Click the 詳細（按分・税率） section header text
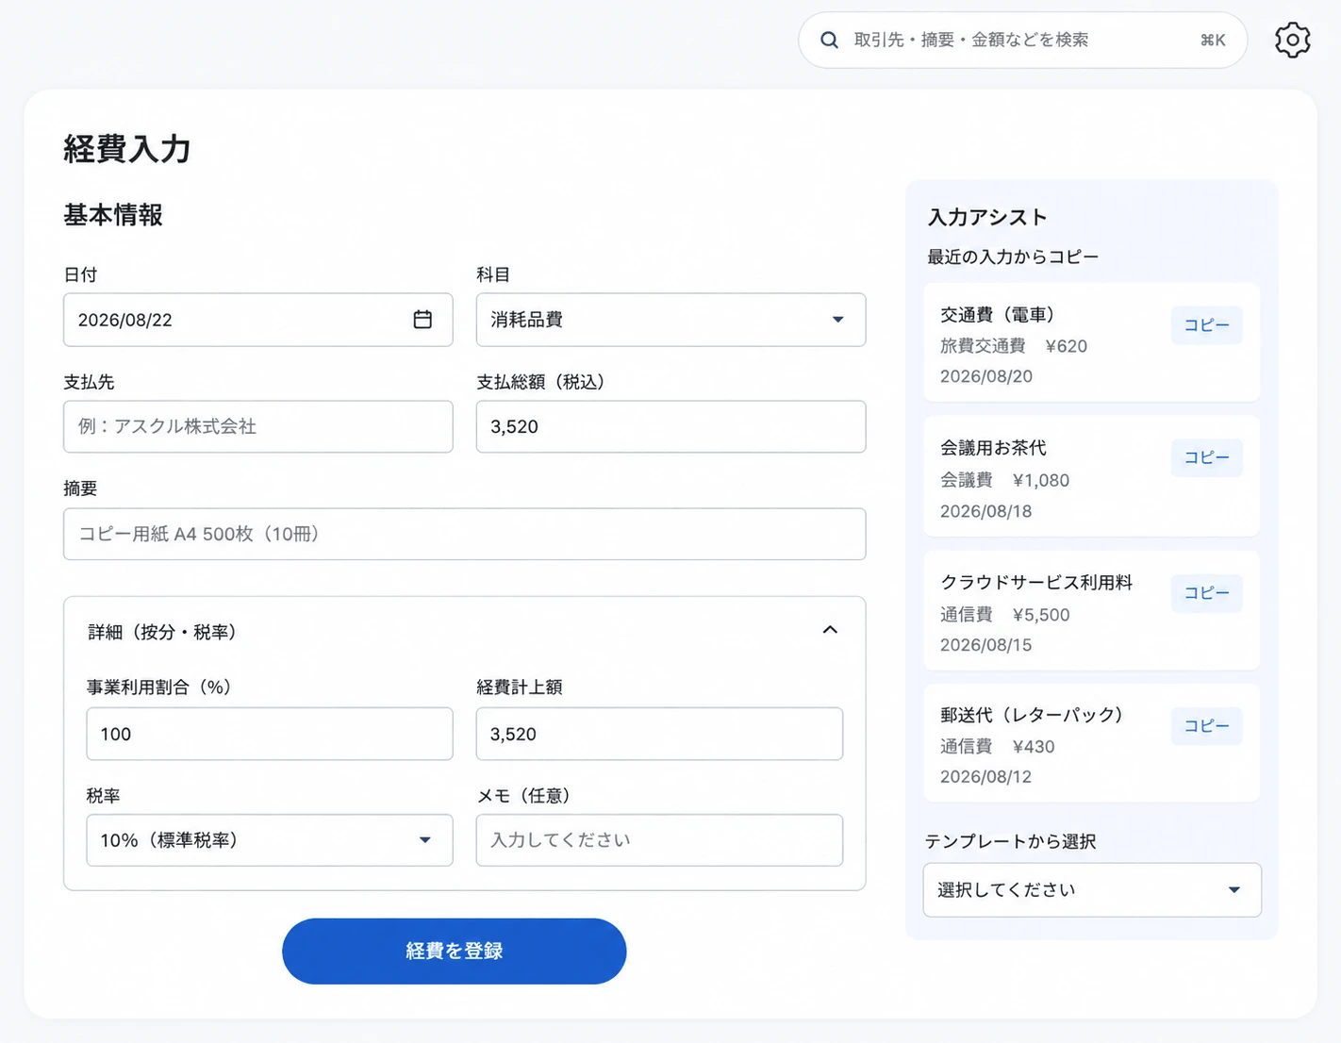 coord(162,632)
